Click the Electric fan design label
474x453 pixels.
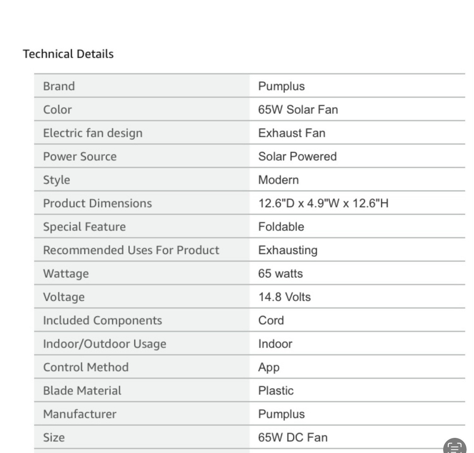click(x=93, y=133)
